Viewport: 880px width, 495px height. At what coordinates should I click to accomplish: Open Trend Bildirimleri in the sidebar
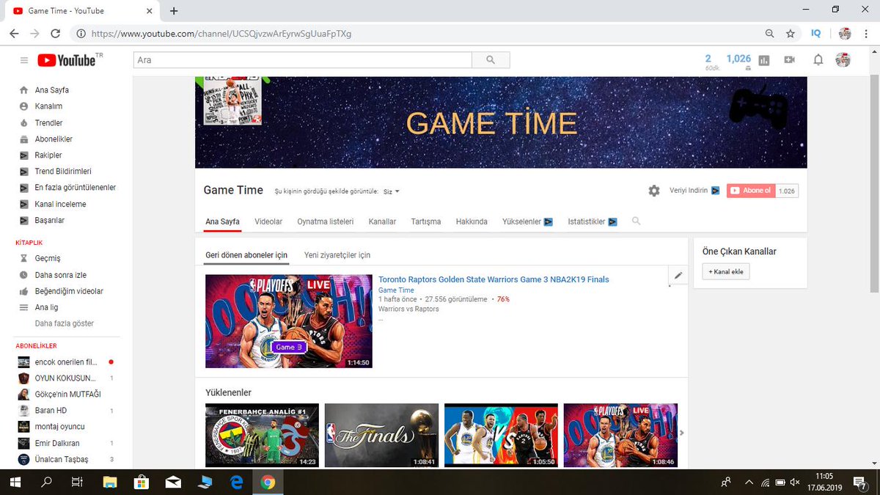coord(63,172)
